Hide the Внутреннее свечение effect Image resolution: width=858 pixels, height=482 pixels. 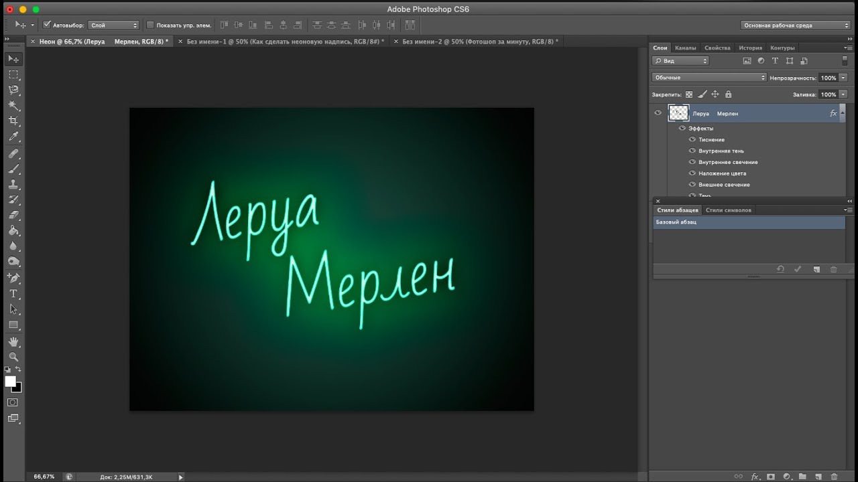pos(693,162)
